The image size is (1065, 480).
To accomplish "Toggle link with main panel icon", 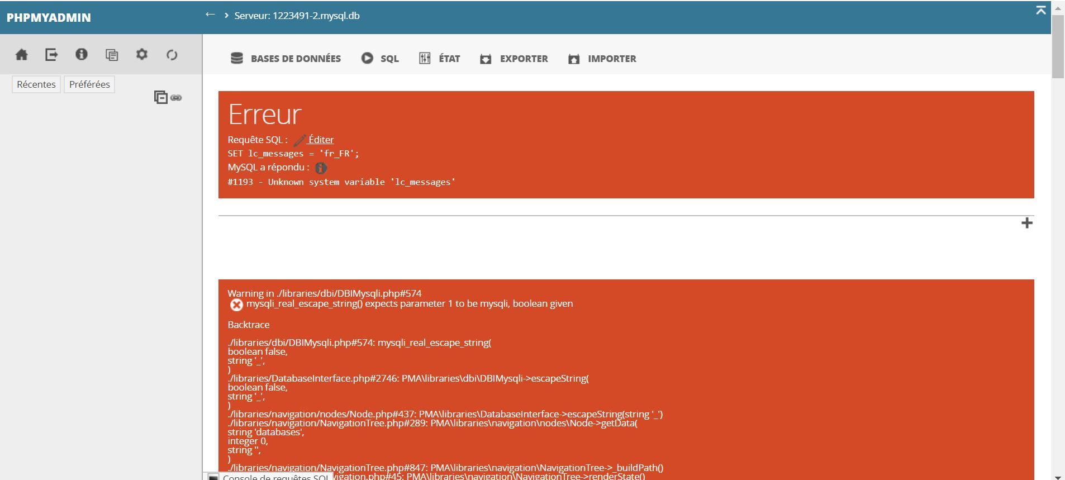I will point(177,98).
